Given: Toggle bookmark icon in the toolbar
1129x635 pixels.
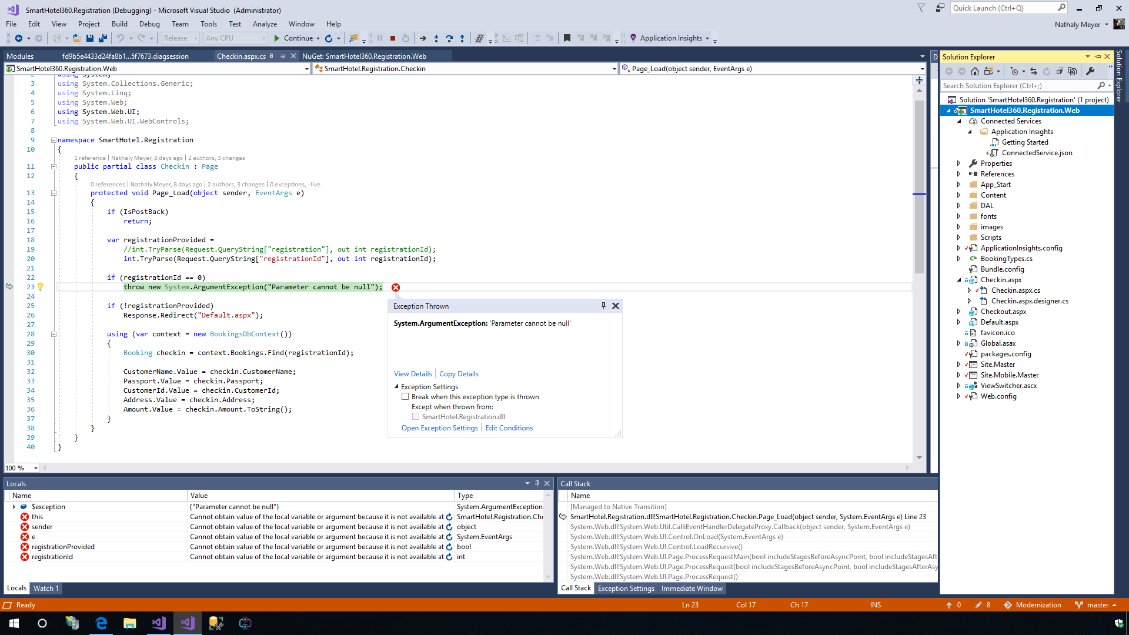Looking at the screenshot, I should coord(567,38).
